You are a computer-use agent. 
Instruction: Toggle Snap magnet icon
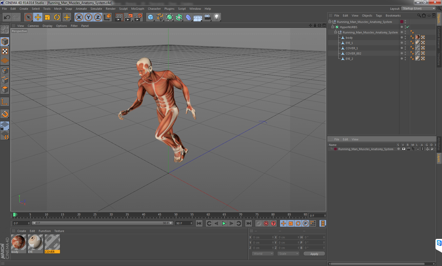pyautogui.click(x=5, y=114)
